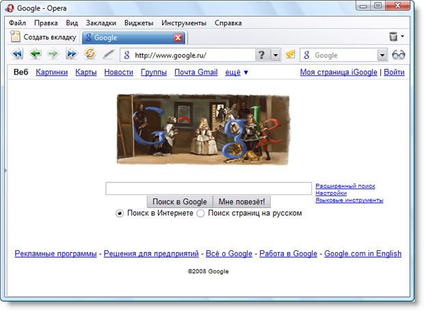Click the Google search text field
424x311 pixels.
tap(209, 189)
